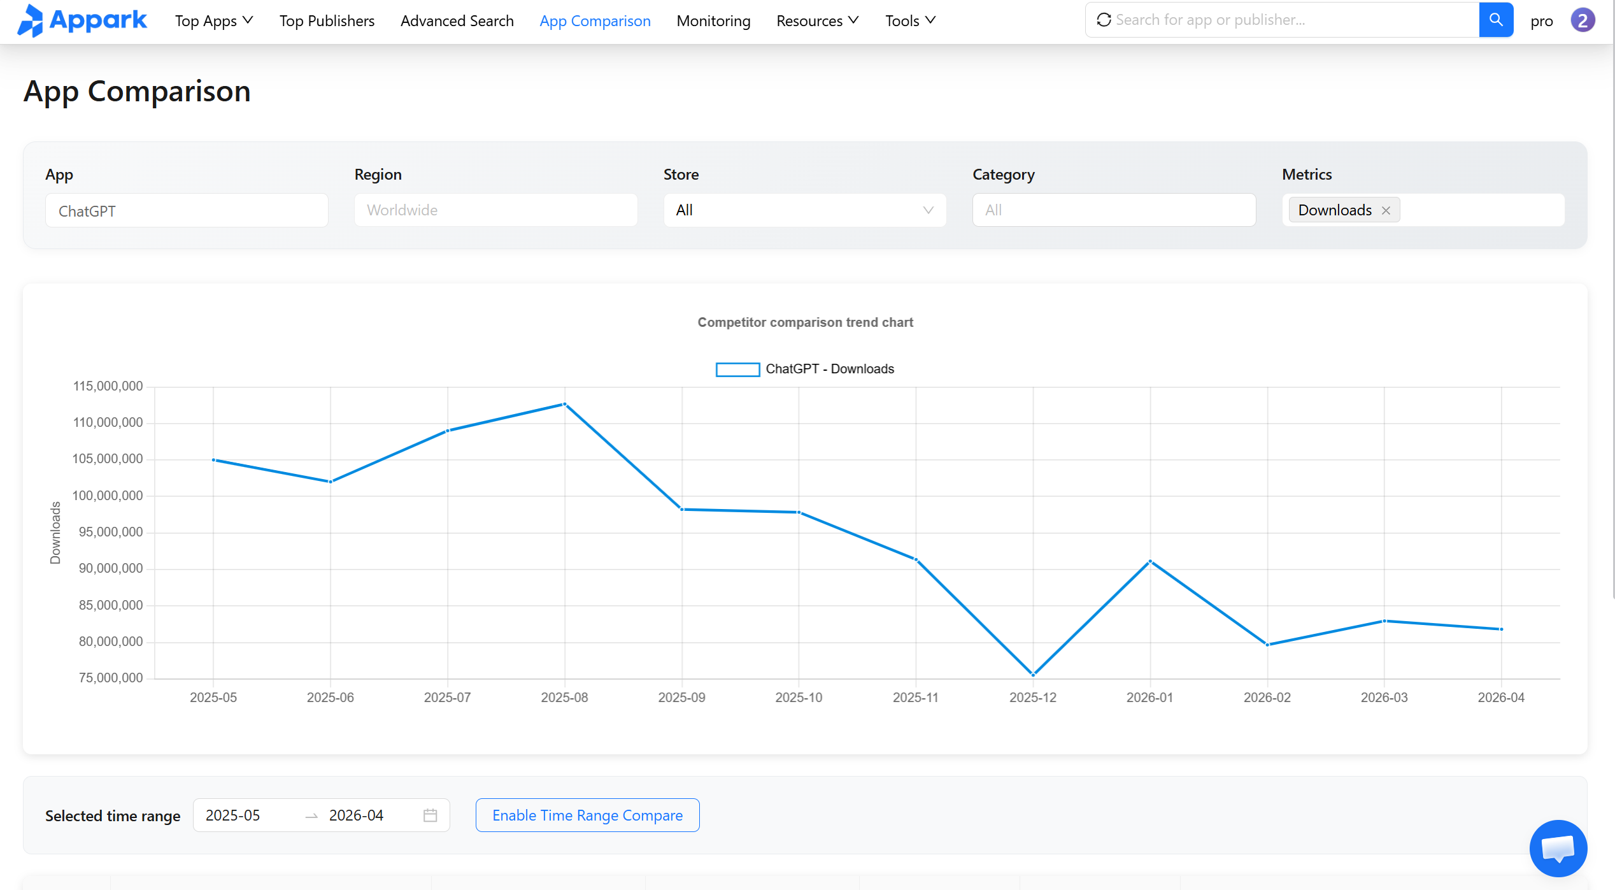Open the Monitoring page

click(x=714, y=20)
